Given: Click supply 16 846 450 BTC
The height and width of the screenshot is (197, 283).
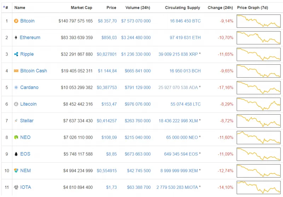Looking at the screenshot, I should (x=185, y=21).
